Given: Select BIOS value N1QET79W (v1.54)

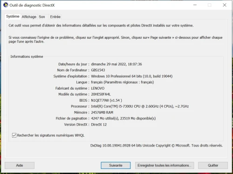Looking at the screenshot, I should point(106,100).
